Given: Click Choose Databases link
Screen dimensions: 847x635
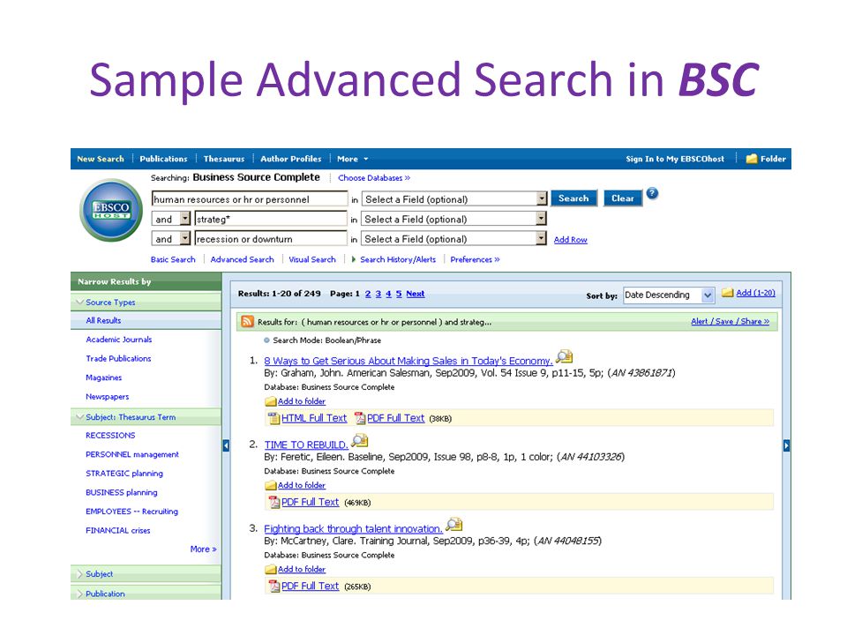Looking at the screenshot, I should [374, 178].
